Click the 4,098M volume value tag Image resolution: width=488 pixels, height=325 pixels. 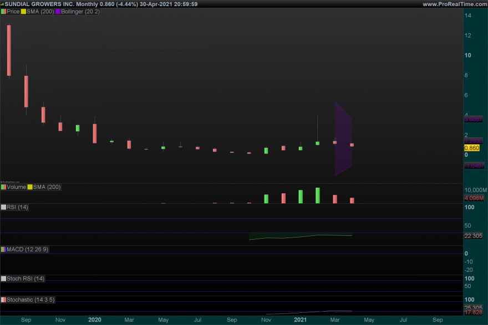click(x=474, y=198)
